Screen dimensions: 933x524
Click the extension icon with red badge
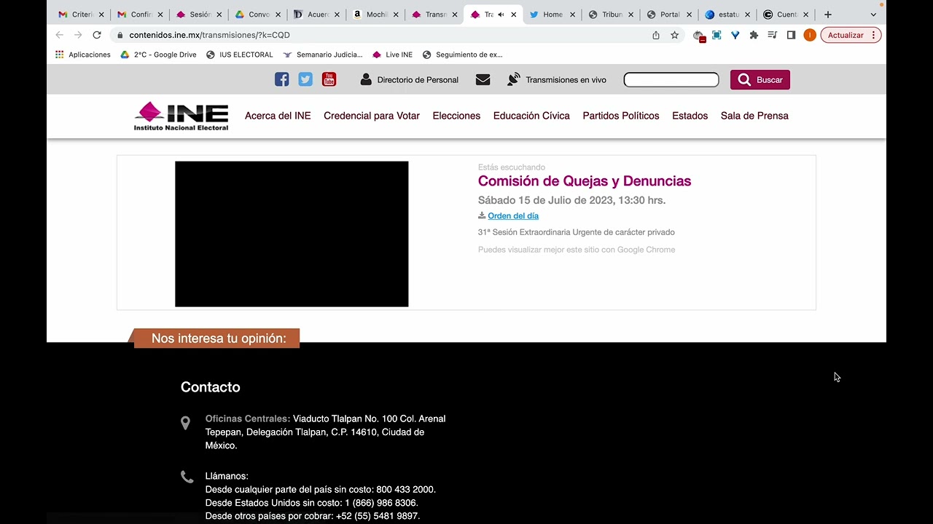click(x=699, y=36)
